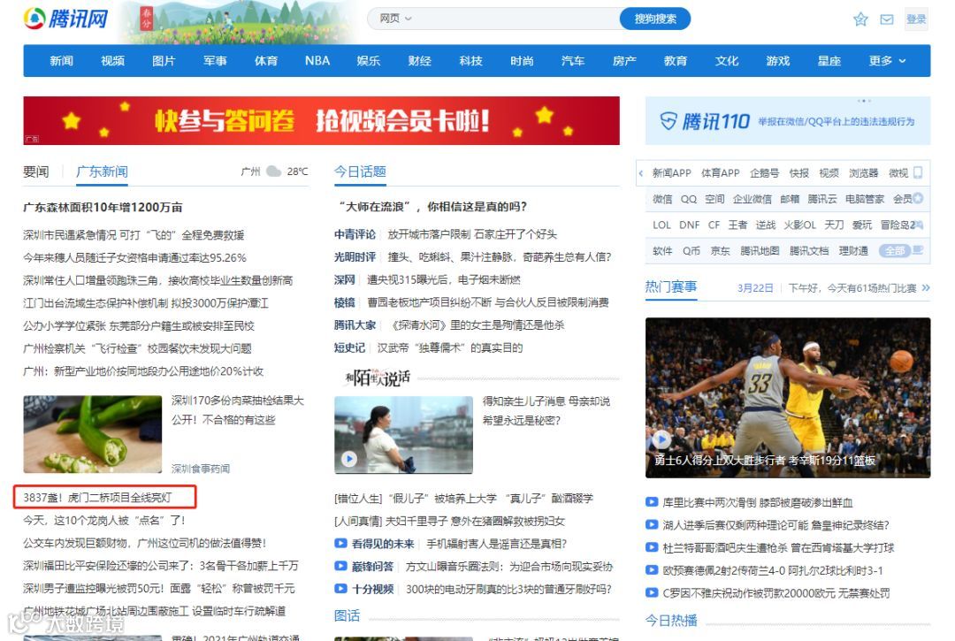Open article 得知亲生儿子消息 母亲却说
The image size is (955, 641).
click(x=546, y=401)
